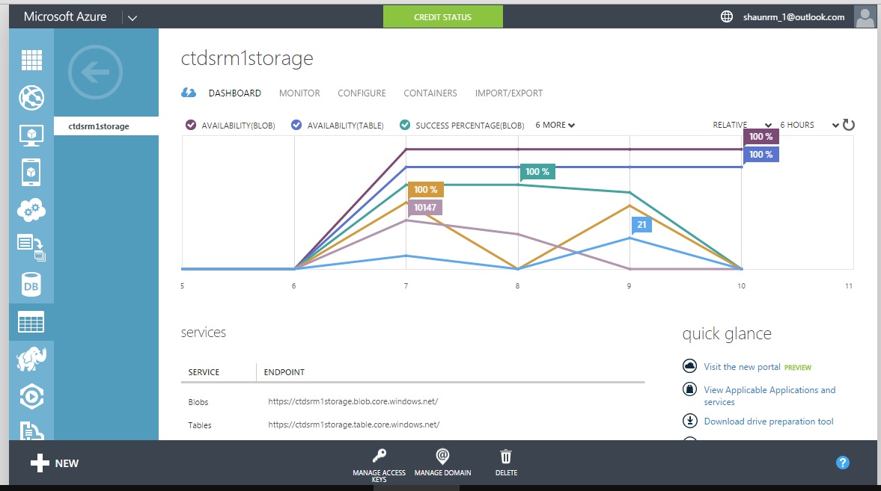Open SQL Databases DB icon in sidebar

(x=31, y=285)
